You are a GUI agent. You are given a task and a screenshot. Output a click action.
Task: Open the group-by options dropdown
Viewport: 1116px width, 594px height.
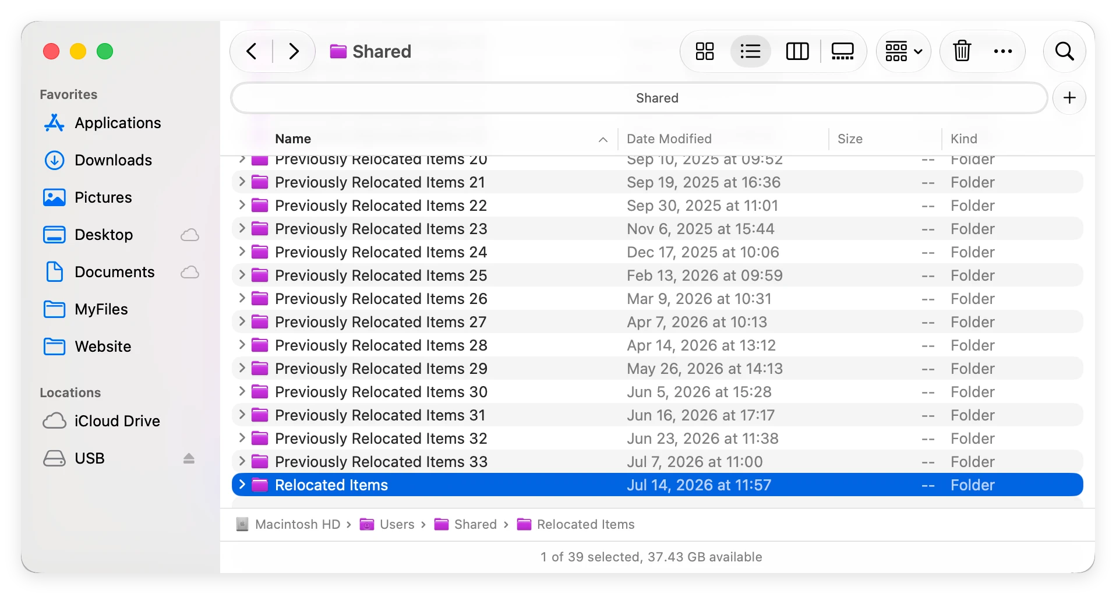pos(903,51)
